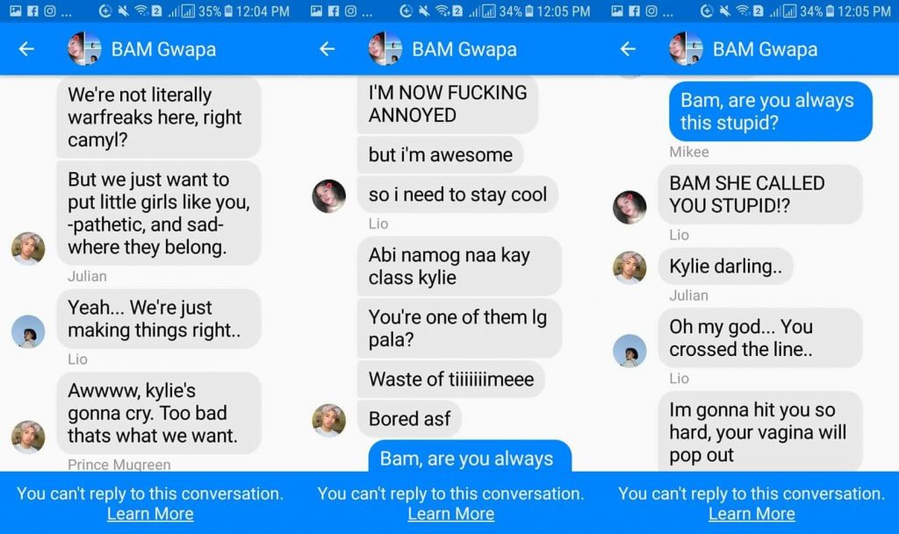This screenshot has height=534, width=899.
Task: Click Learn More link in right screenshot
Action: 752,514
